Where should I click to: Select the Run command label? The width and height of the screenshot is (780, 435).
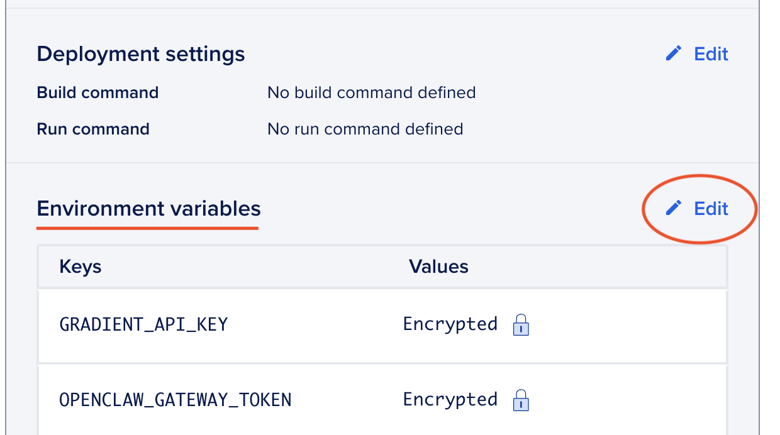click(x=93, y=129)
